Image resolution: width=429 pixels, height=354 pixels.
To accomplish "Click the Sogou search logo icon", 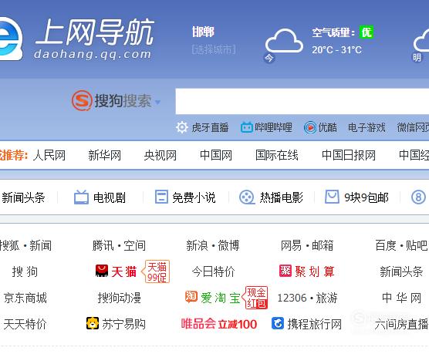I will point(82,101).
